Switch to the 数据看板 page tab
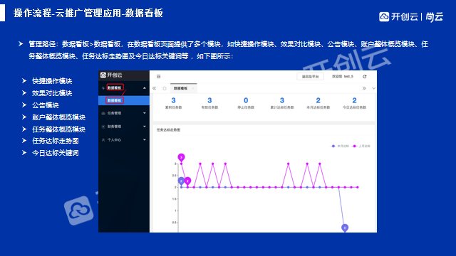The width and height of the screenshot is (456, 256). (x=184, y=88)
